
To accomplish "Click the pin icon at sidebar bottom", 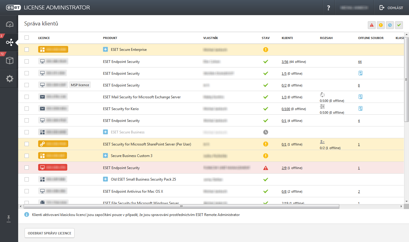I will click(9, 219).
